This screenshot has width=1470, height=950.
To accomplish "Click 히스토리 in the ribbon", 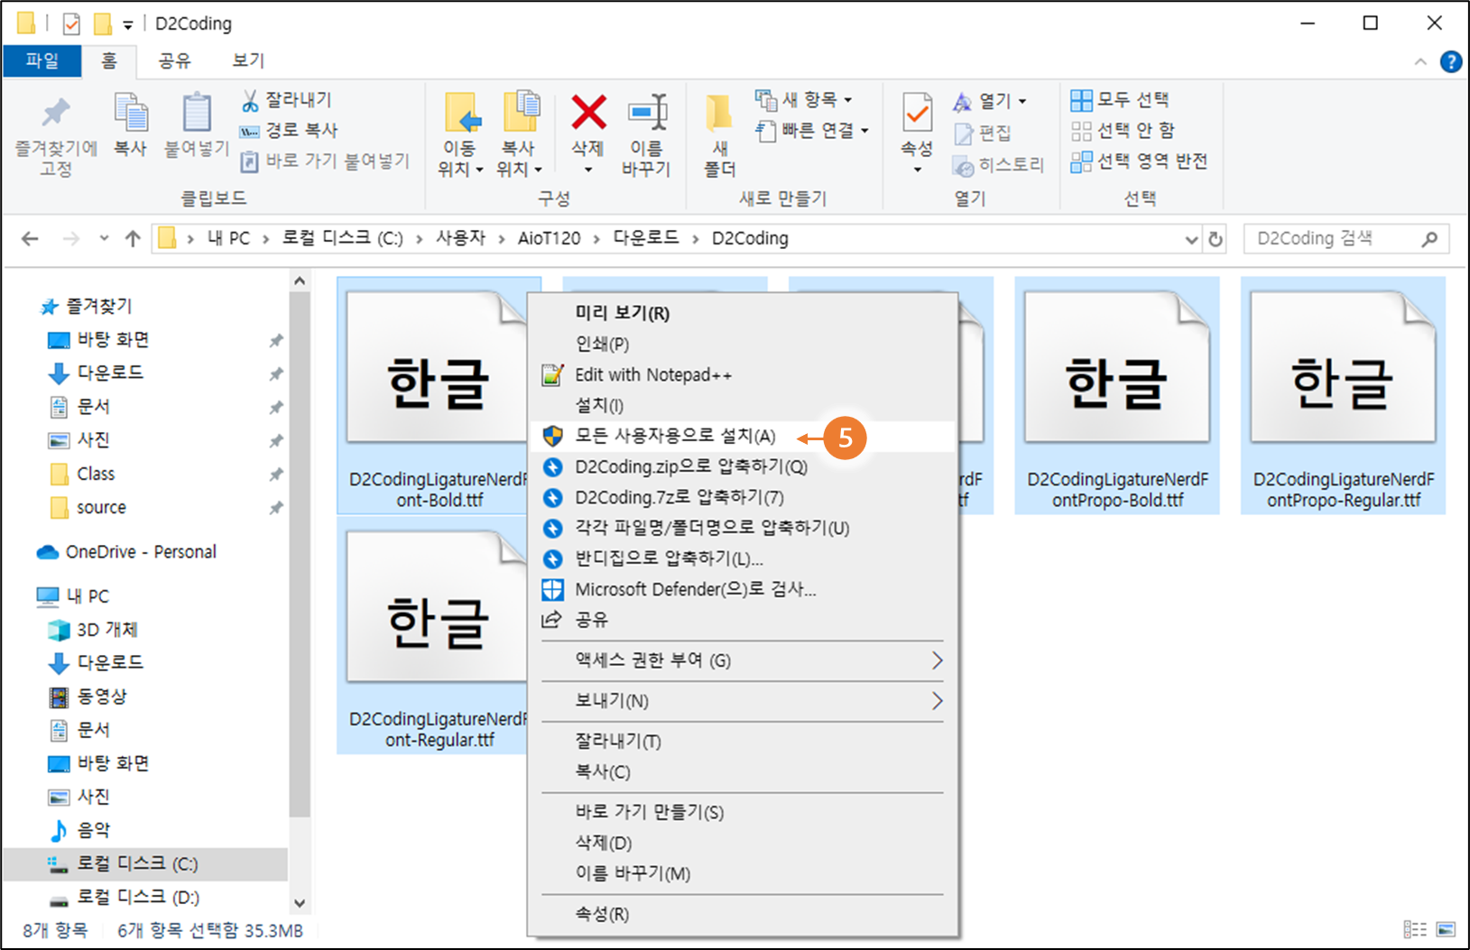I will [998, 165].
